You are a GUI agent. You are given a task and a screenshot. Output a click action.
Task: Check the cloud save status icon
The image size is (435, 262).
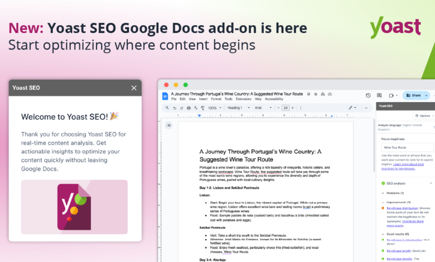coord(330,94)
